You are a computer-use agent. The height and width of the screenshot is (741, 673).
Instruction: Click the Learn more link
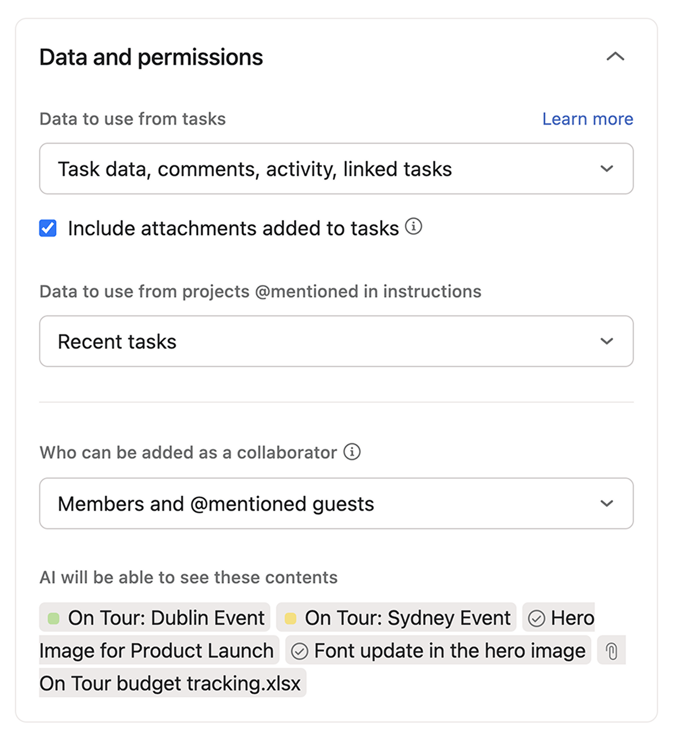(587, 119)
